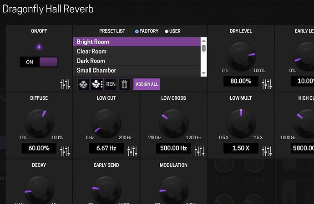The height and width of the screenshot is (204, 314).
Task: Open mixer settings icon beside Dry Level value
Action: coord(267,84)
